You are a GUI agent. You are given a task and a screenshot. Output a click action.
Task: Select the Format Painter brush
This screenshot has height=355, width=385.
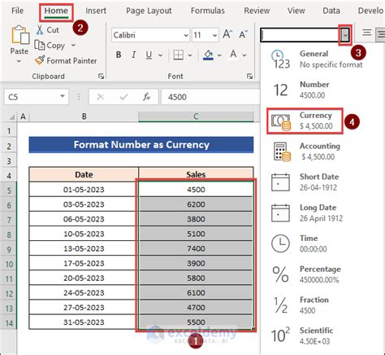40,60
